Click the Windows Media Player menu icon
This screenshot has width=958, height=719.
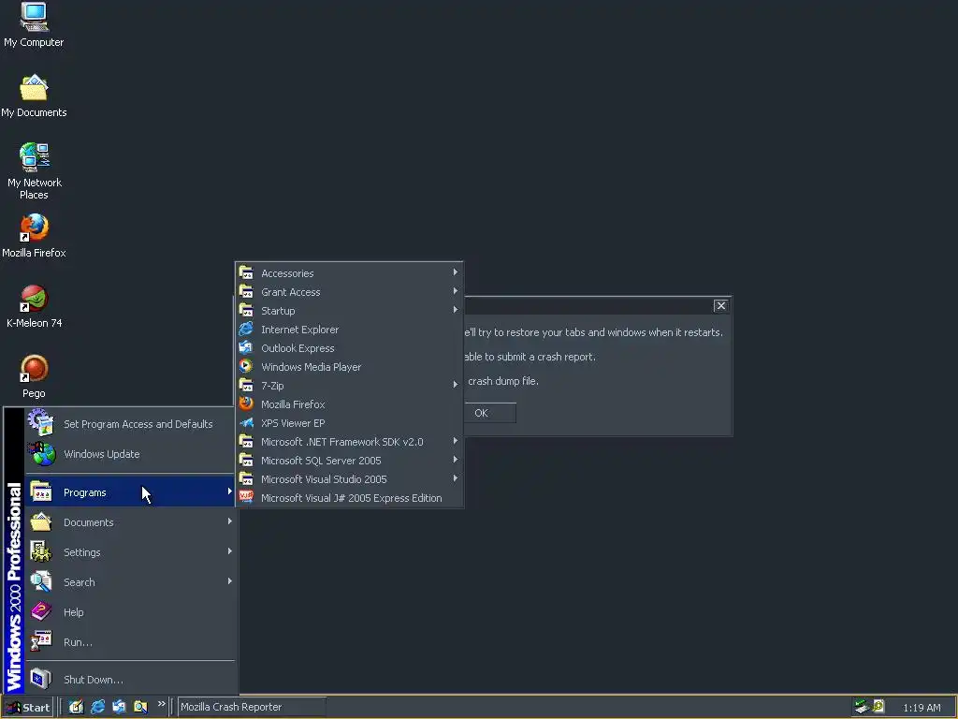246,366
